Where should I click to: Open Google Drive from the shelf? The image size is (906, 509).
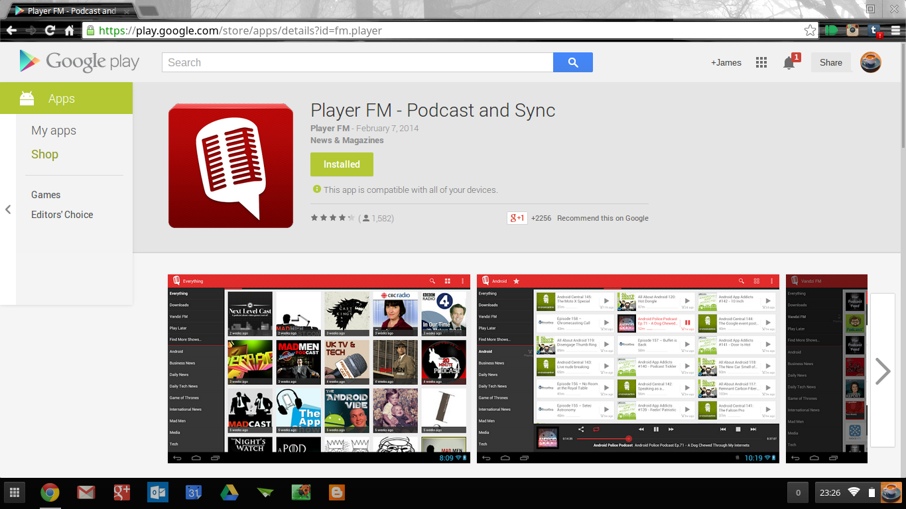coord(229,492)
